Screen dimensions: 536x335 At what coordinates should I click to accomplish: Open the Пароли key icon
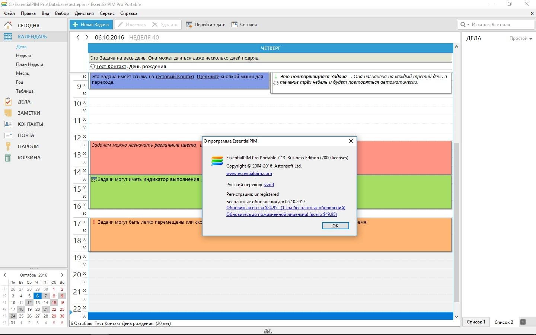pos(8,146)
